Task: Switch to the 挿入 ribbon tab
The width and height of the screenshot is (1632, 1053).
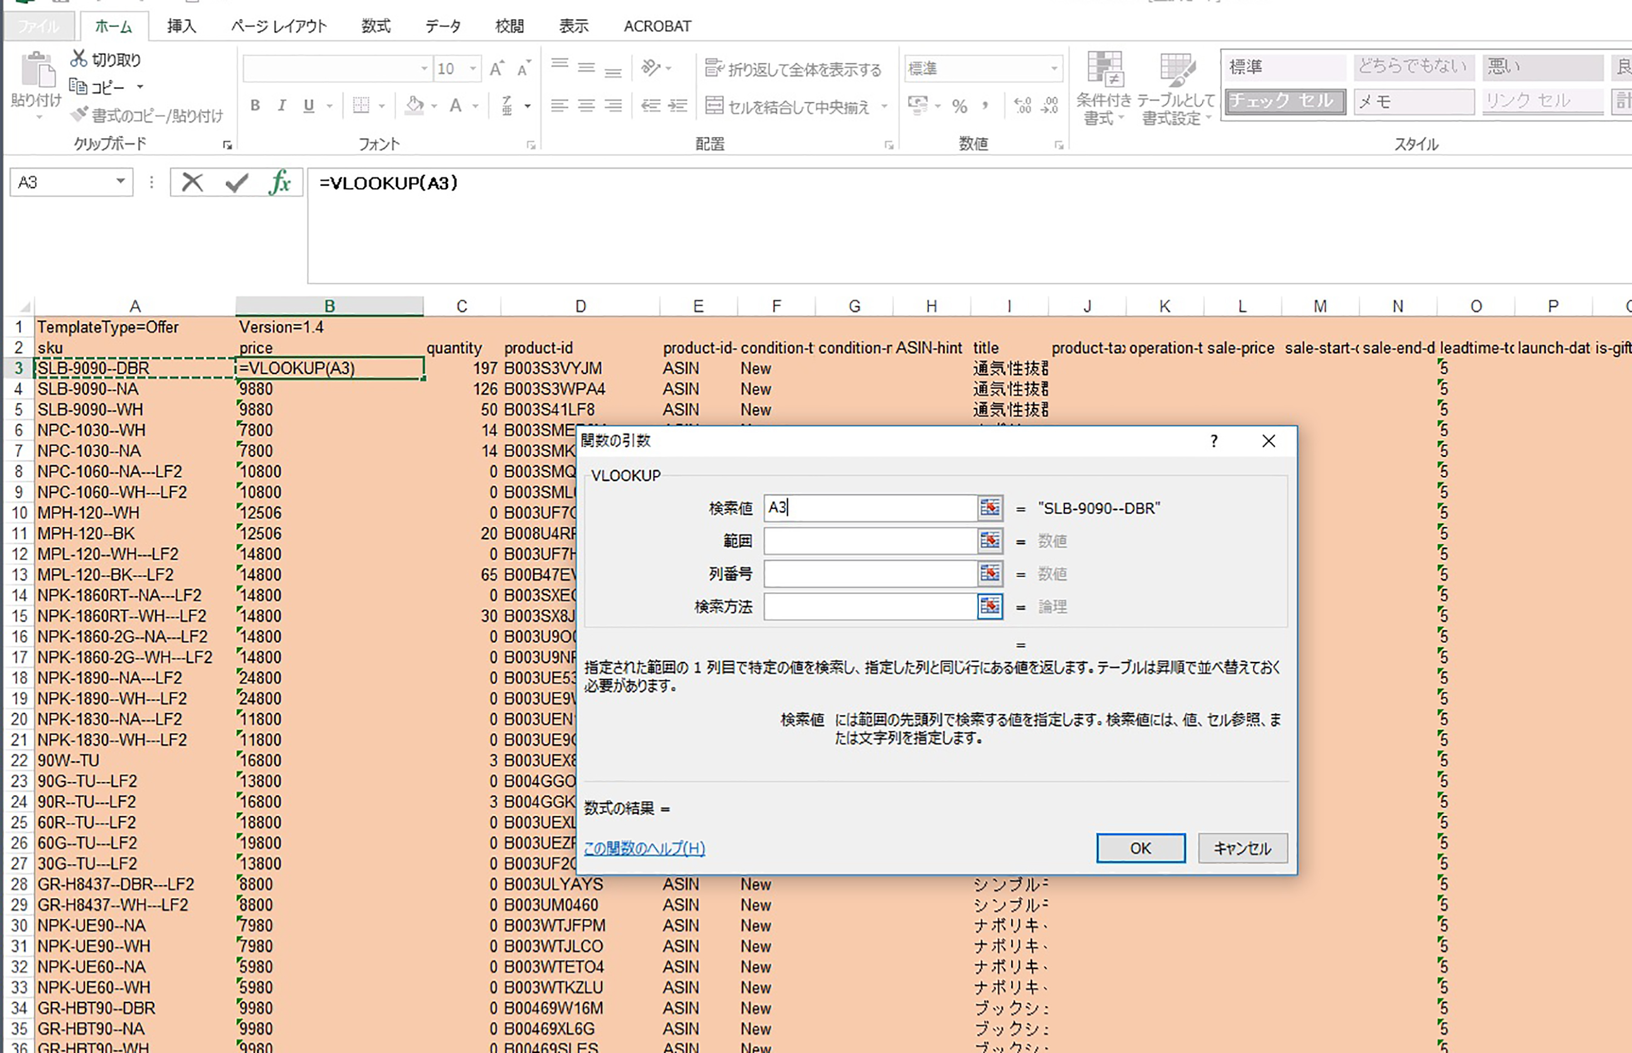Action: point(181,26)
